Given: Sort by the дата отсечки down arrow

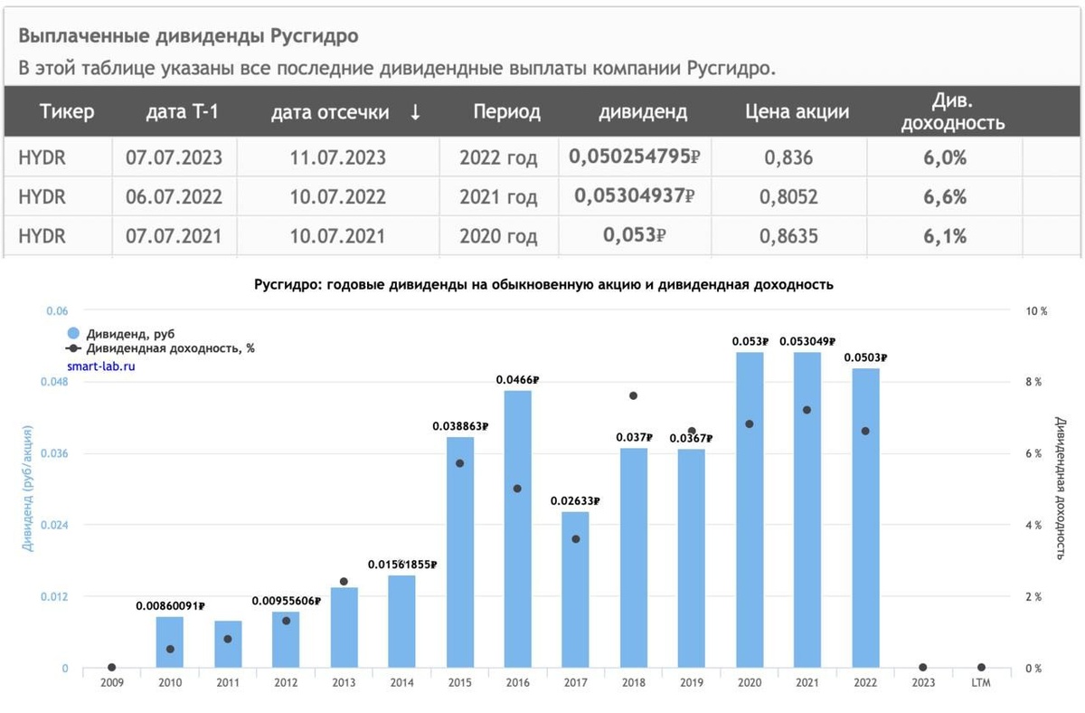Looking at the screenshot, I should click(x=415, y=113).
